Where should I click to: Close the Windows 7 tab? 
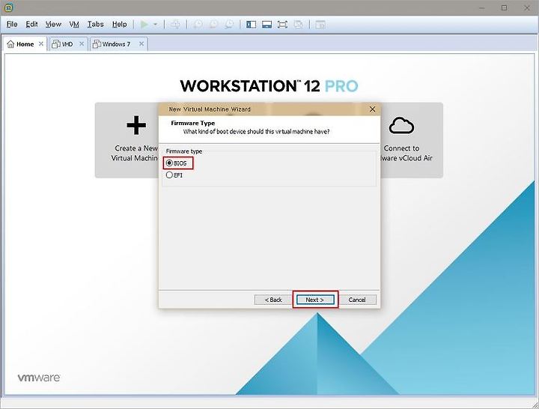click(141, 43)
